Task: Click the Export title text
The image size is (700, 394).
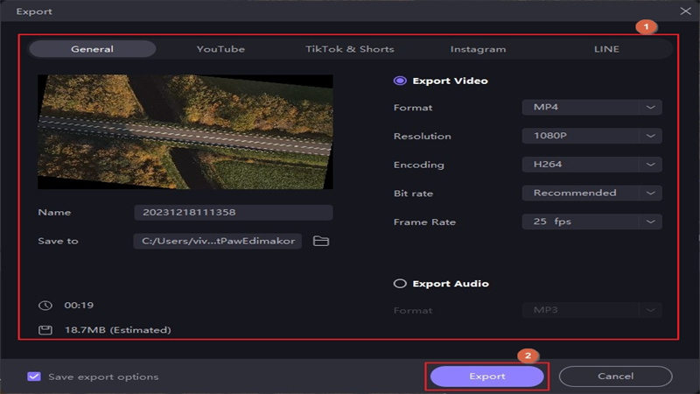Action: 34,11
